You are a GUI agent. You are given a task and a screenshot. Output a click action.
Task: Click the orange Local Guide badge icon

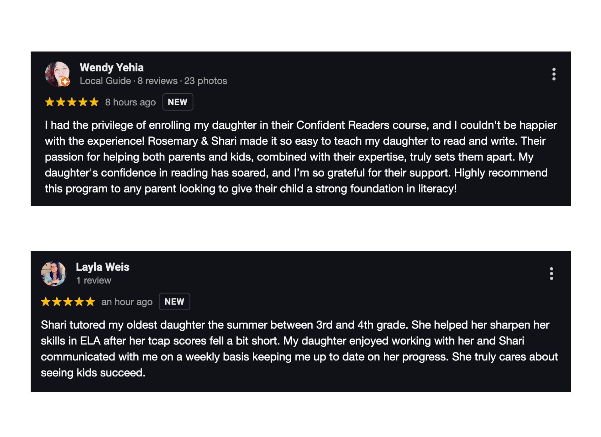(65, 81)
